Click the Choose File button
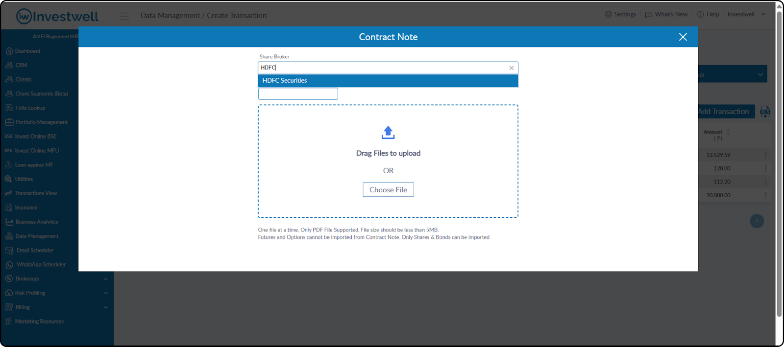 click(x=388, y=189)
